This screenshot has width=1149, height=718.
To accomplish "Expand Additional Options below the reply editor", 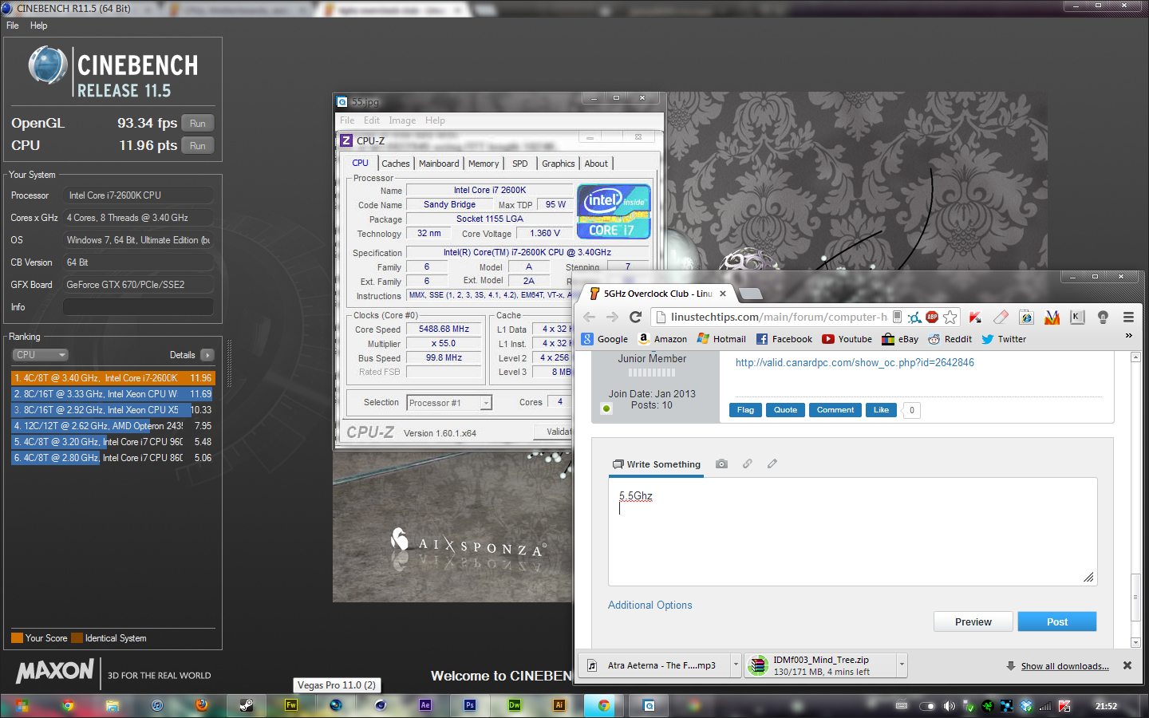I will (x=650, y=606).
